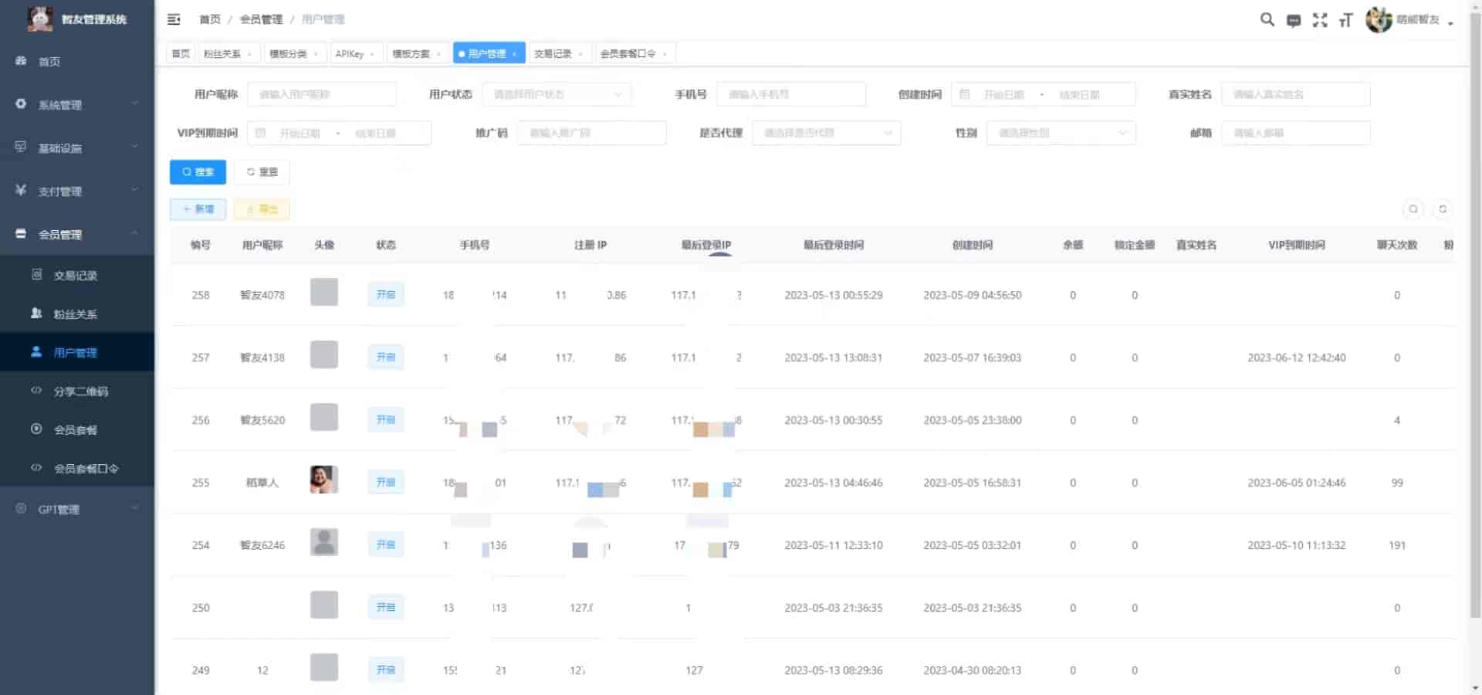Click 稻草人's avatar thumbnail
1482x695 pixels.
click(x=323, y=480)
